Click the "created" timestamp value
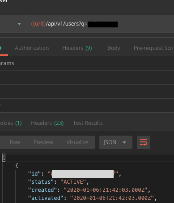Image resolution: width=174 pixels, height=203 pixels. [106, 190]
